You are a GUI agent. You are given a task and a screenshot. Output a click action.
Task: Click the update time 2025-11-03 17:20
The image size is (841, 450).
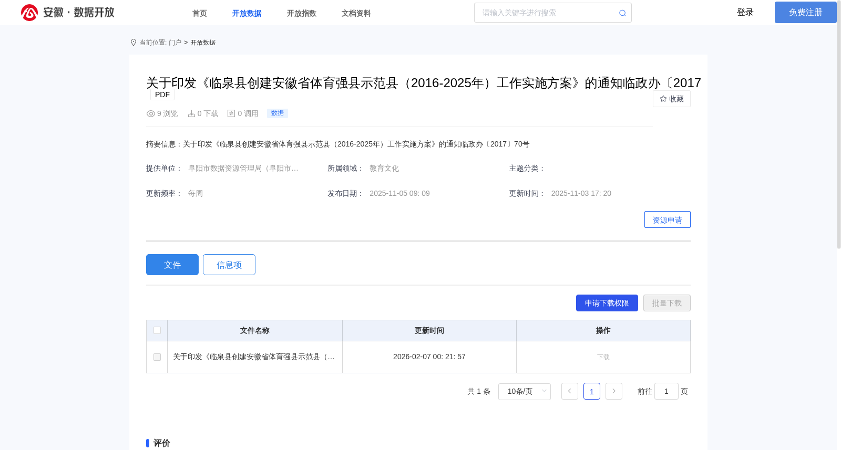point(581,193)
